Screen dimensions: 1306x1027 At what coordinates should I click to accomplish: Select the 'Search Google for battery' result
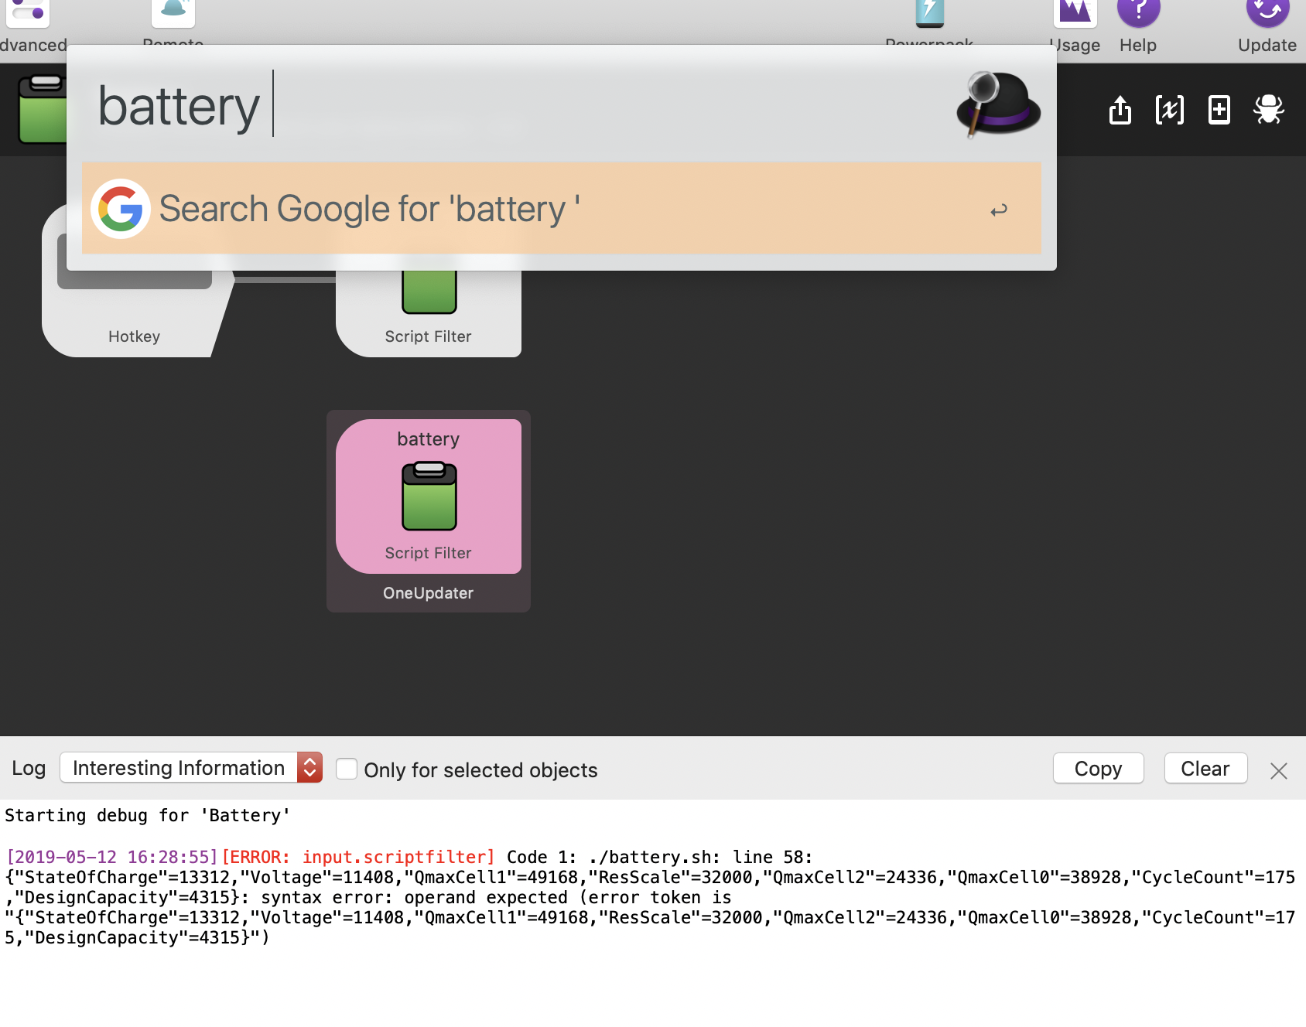point(562,208)
